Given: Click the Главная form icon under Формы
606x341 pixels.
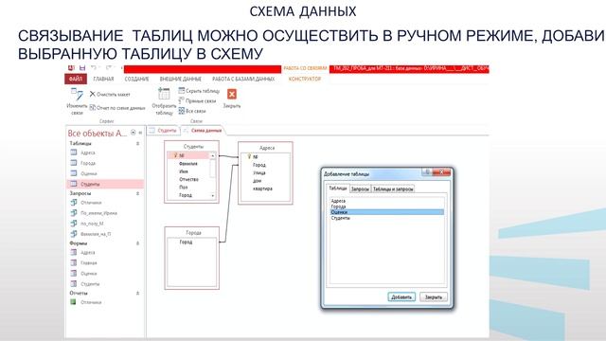Looking at the screenshot, I should coord(74,262).
